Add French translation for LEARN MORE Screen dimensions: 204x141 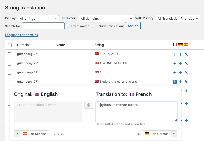(x=175, y=54)
